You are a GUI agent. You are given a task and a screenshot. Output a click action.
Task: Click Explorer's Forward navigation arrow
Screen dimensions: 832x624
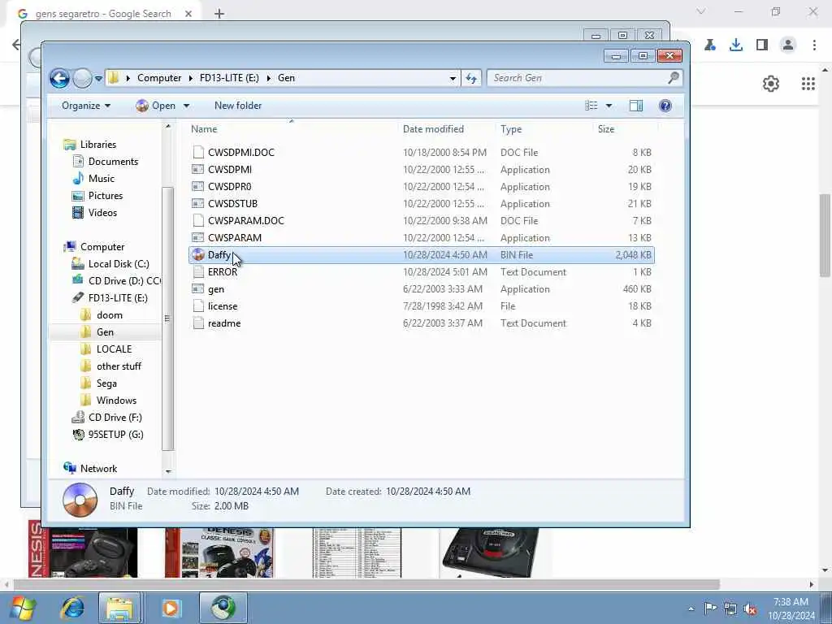[82, 79]
